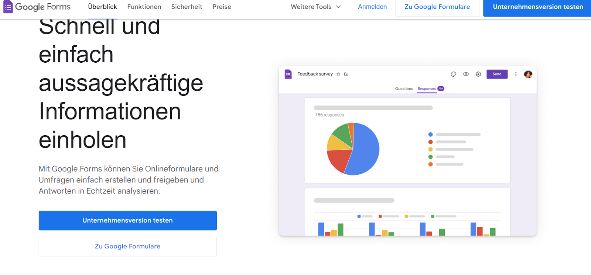The height and width of the screenshot is (275, 591).
Task: Click Zu Google Formulare in header
Action: [x=437, y=7]
